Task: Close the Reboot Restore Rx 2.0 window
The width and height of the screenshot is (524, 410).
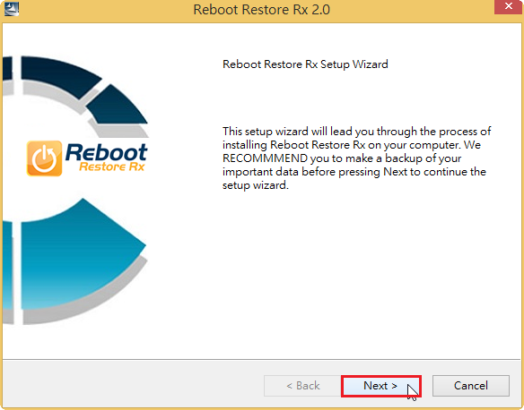Action: coord(508,6)
